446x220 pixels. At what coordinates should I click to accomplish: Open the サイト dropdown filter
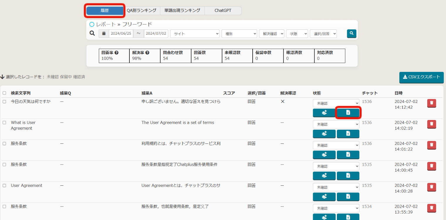point(195,34)
